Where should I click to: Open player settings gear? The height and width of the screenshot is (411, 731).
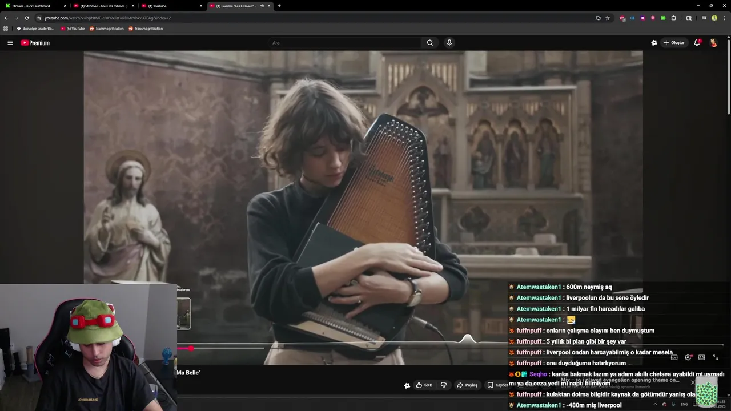tap(688, 357)
